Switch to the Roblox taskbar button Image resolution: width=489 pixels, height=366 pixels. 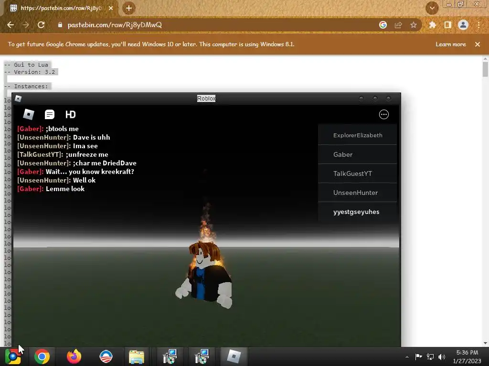(234, 356)
